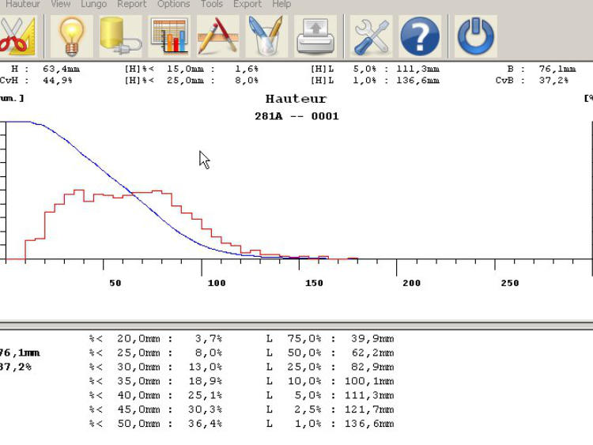Screen dimensions: 593x445
Task: Open the Help menu
Action: (281, 4)
